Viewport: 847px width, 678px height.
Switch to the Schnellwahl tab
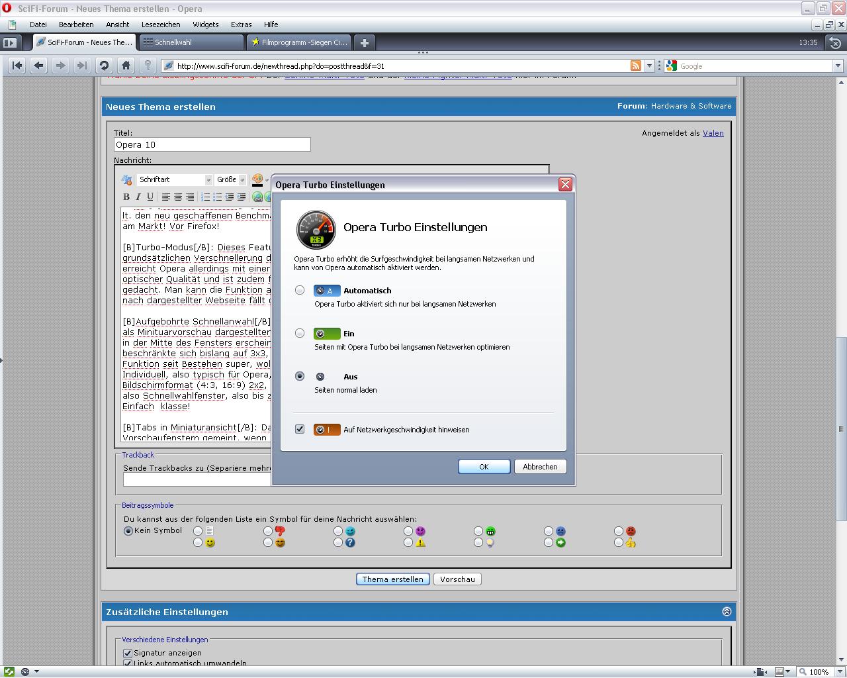click(x=192, y=42)
